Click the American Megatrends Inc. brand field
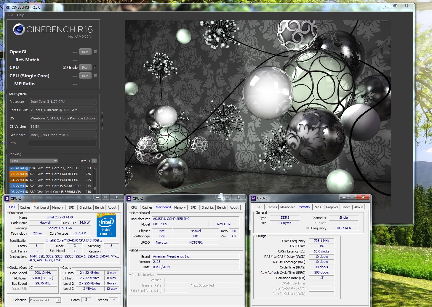 [196, 256]
